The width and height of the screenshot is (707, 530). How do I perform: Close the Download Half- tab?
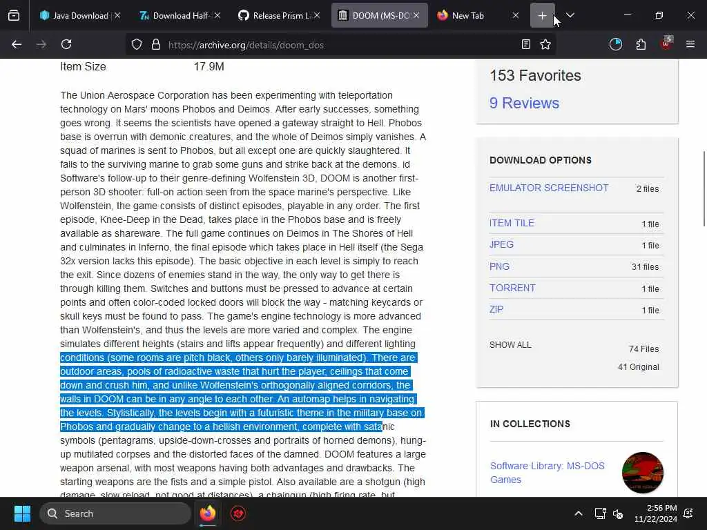pos(217,16)
